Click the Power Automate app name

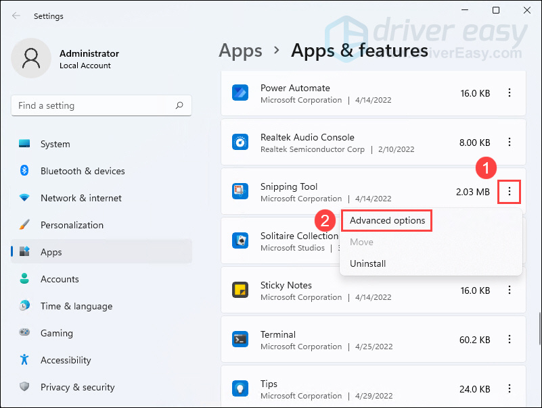point(295,88)
